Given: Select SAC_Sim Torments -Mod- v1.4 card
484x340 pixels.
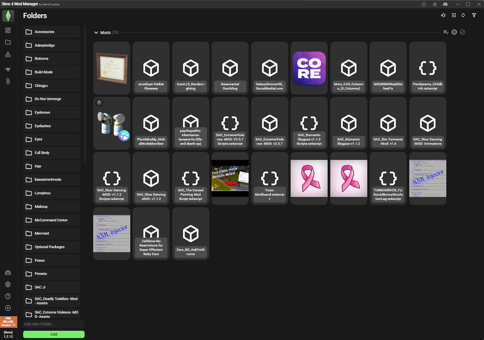Looking at the screenshot, I should [x=388, y=123].
